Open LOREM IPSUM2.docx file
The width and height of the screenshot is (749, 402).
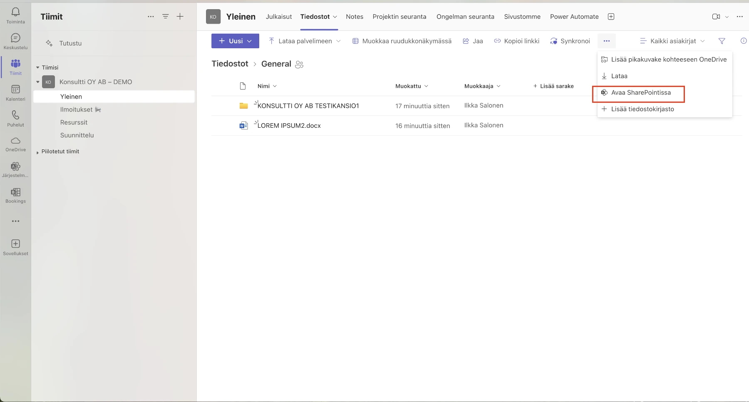click(289, 126)
